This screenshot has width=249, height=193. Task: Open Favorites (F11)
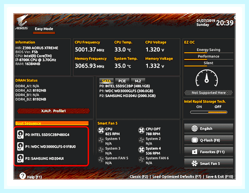[209, 152]
